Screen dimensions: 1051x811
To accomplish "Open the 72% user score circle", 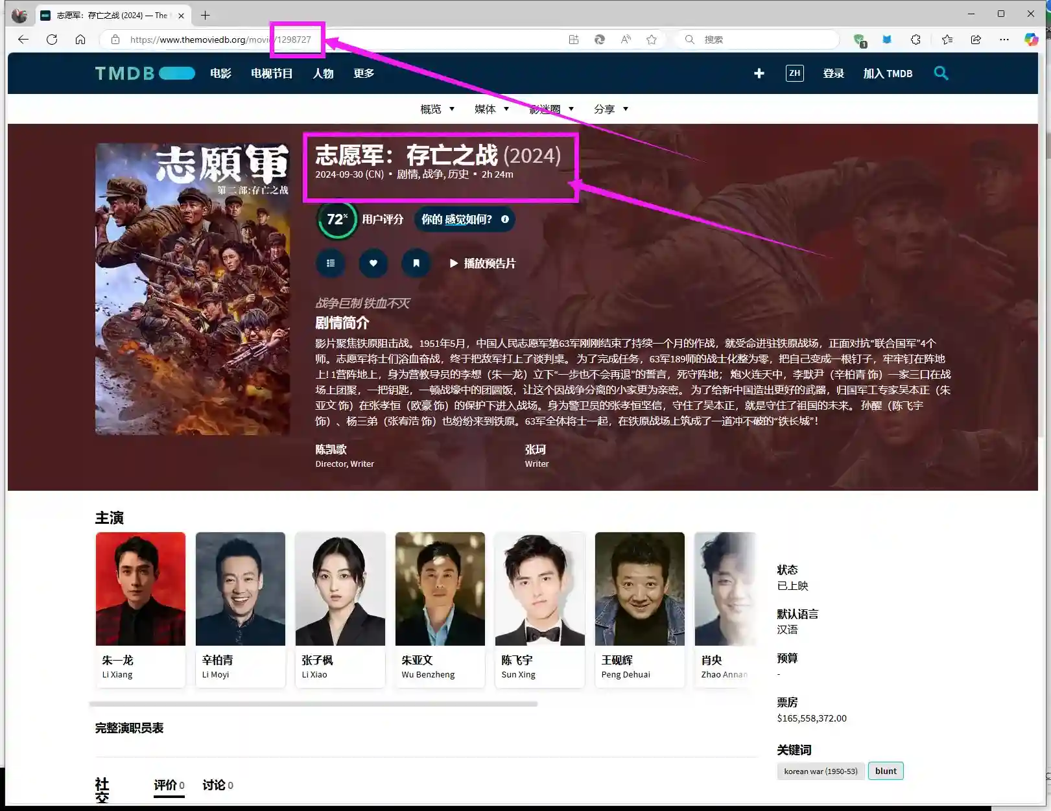I will tap(337, 219).
